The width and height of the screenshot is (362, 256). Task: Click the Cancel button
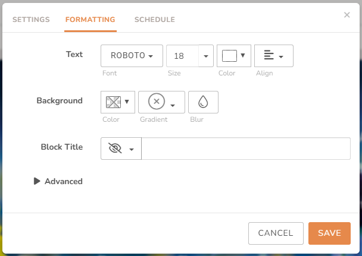pyautogui.click(x=276, y=233)
